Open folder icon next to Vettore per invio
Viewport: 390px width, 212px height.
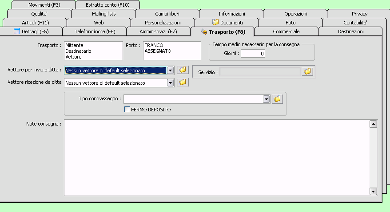click(183, 70)
